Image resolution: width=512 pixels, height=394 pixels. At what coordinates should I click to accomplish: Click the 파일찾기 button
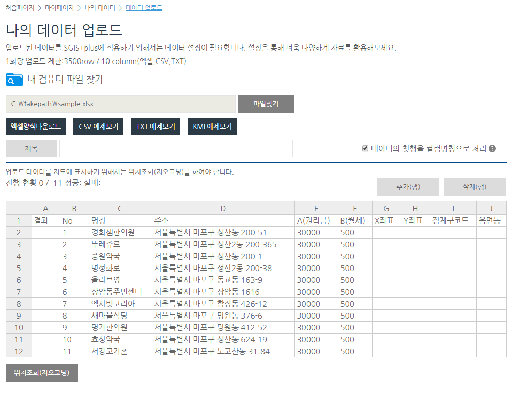pyautogui.click(x=266, y=103)
